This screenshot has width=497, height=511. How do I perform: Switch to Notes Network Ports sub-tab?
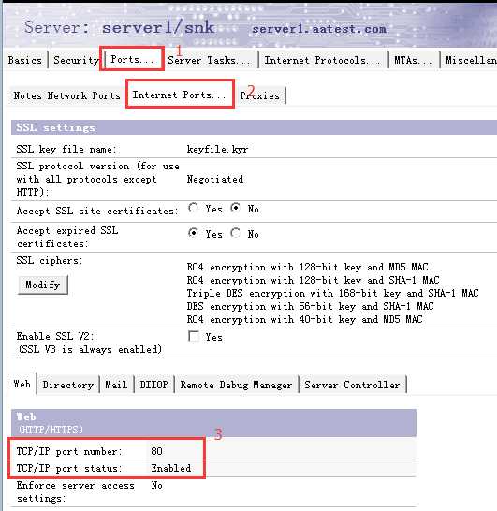(66, 95)
